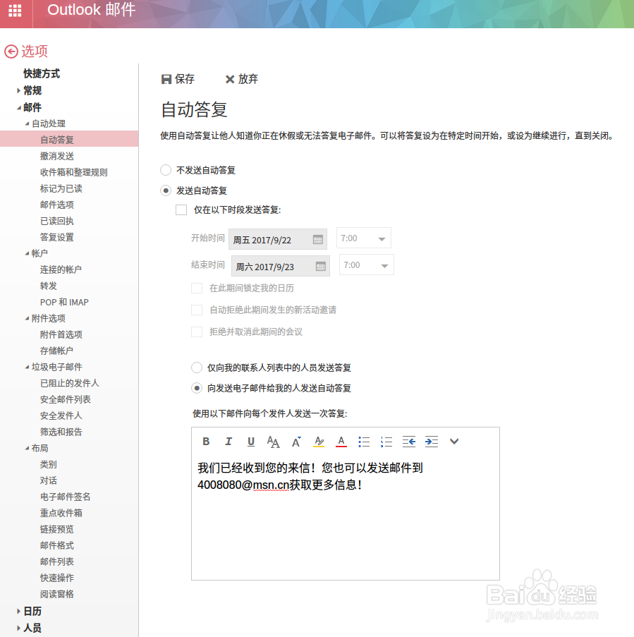Open 转发 settings page

tap(49, 286)
